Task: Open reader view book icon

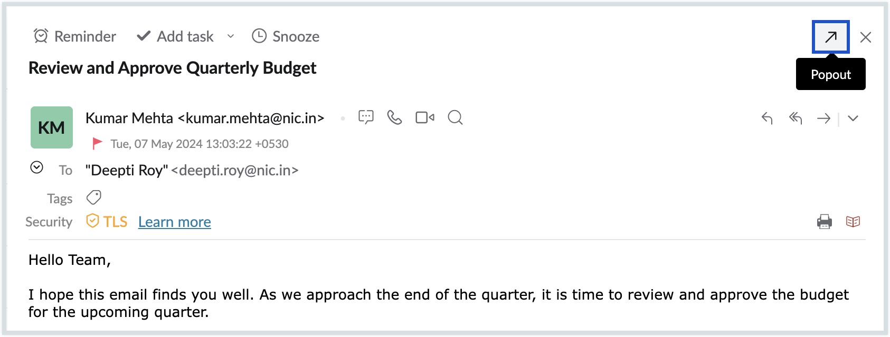Action: point(853,222)
